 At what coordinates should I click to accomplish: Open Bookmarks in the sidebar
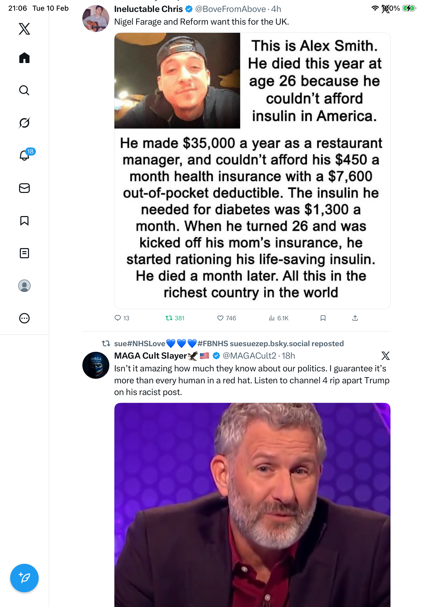(24, 221)
